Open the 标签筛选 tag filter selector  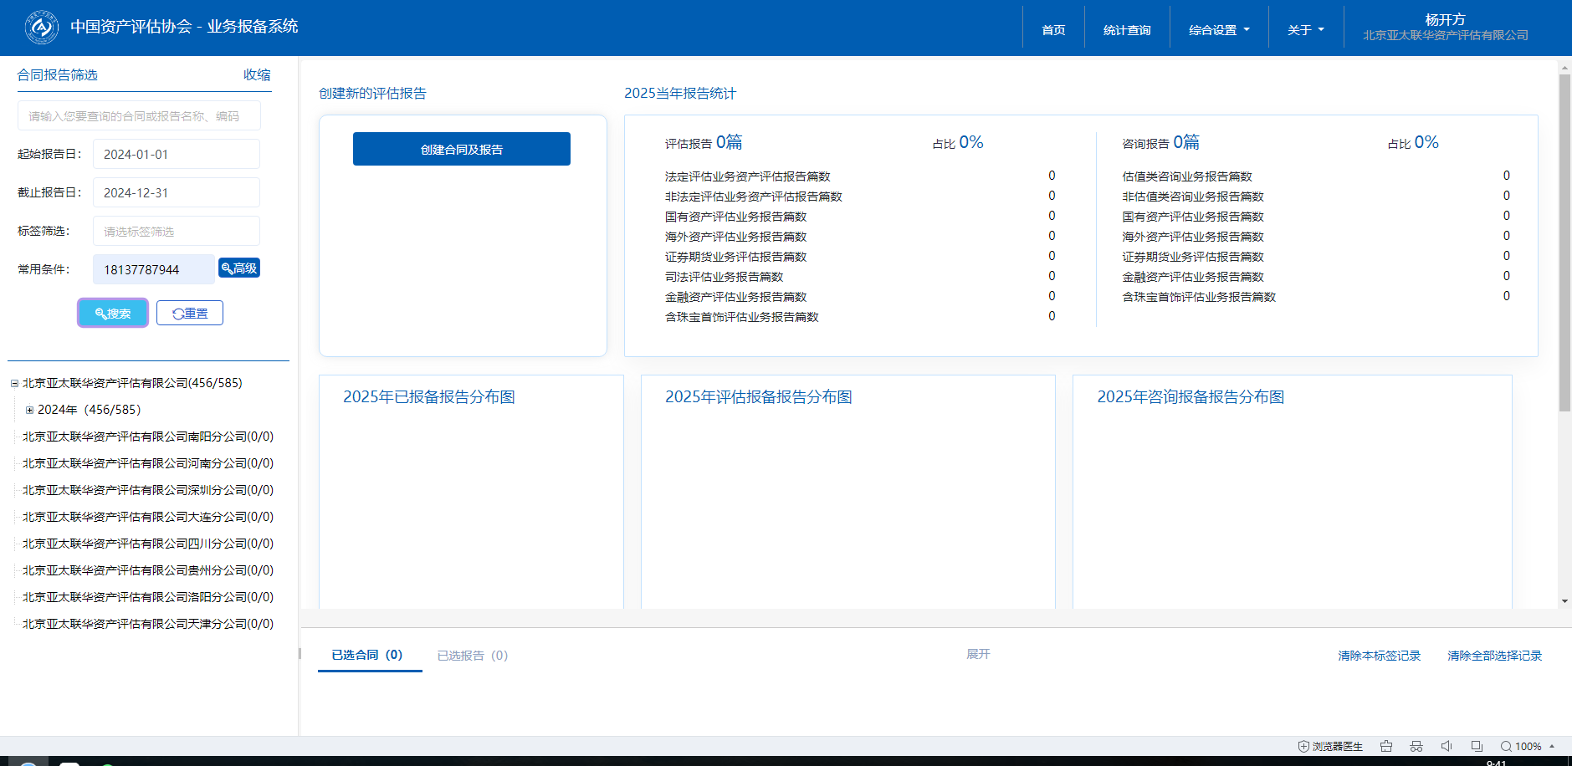coord(176,232)
